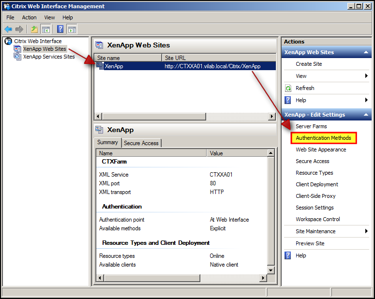Viewport: 375px width, 299px height.
Task: Select the Citrix Web Interface root node
Action: click(38, 41)
